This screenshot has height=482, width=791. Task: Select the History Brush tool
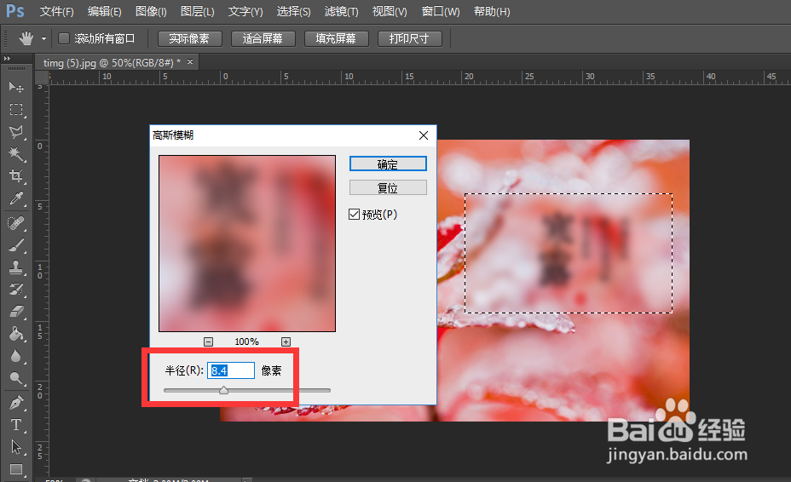[16, 290]
